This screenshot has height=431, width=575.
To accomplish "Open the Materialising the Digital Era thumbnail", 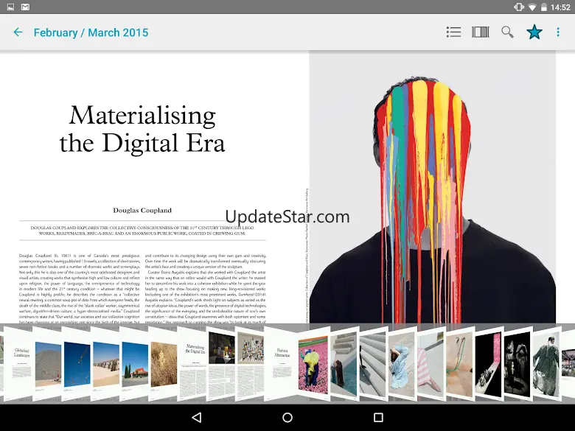I will 193,363.
